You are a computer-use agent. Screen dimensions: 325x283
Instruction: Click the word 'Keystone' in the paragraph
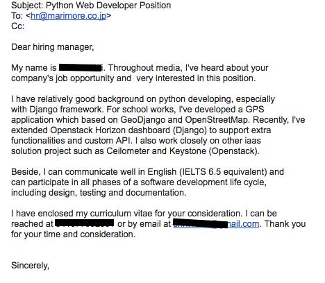click(x=187, y=151)
